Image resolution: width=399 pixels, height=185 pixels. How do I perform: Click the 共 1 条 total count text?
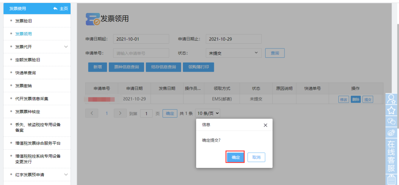point(186,114)
